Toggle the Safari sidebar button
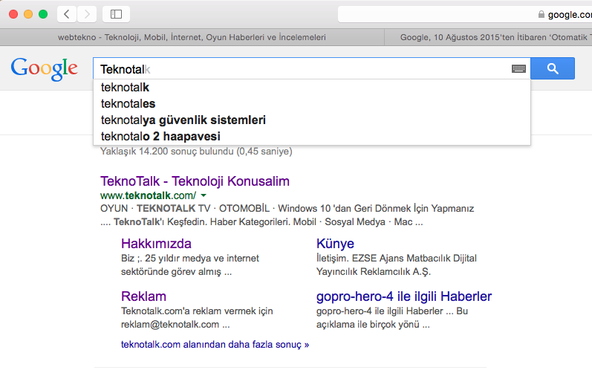 [x=116, y=14]
